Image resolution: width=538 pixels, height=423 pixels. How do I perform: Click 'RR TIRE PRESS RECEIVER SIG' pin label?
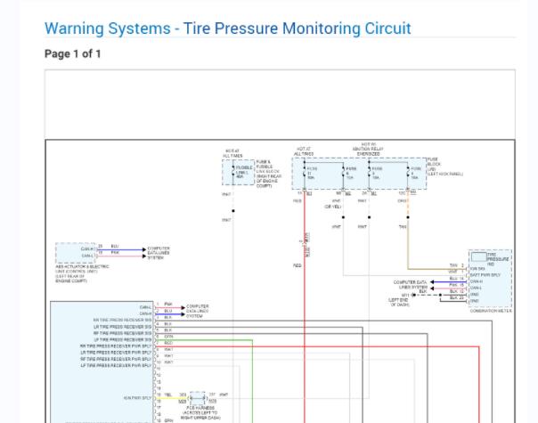tap(123, 320)
